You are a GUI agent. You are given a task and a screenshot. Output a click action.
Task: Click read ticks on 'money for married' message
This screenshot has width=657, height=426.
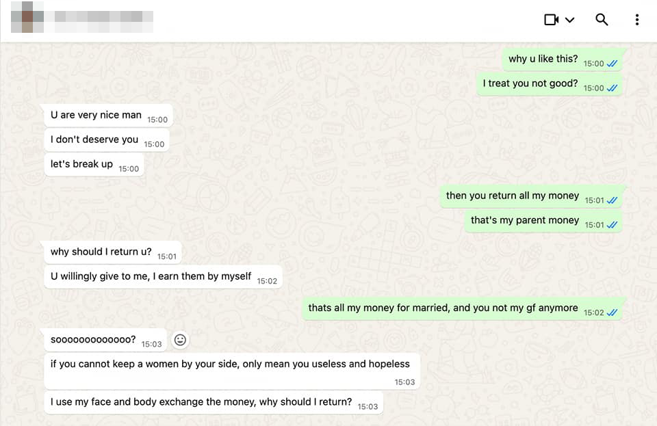coord(612,312)
